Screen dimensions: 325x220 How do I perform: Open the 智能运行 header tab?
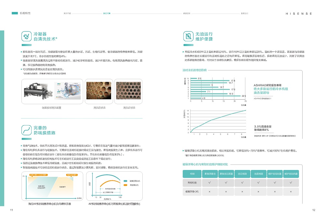(244, 14)
